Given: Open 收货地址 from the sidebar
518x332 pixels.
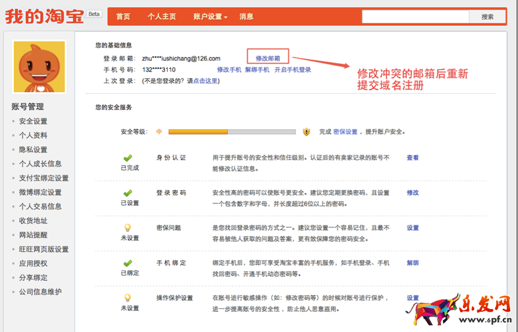Looking at the screenshot, I should pyautogui.click(x=33, y=221).
